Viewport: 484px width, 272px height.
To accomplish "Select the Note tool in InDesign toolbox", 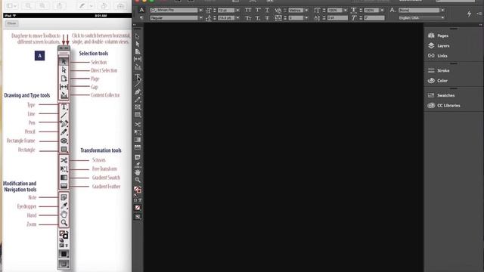I will coord(138,157).
